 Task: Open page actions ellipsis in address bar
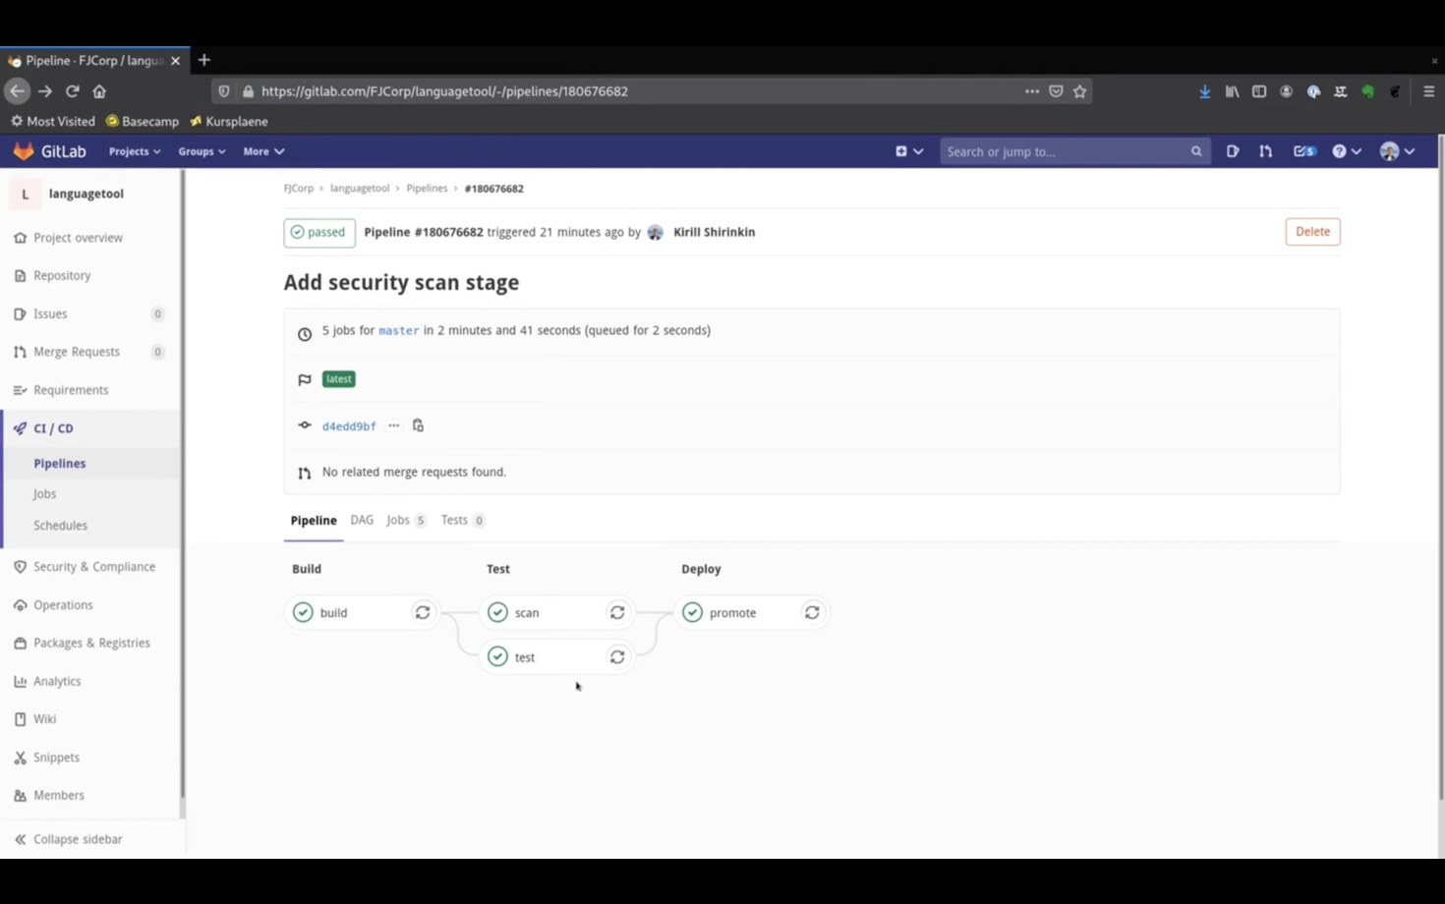pyautogui.click(x=1031, y=90)
